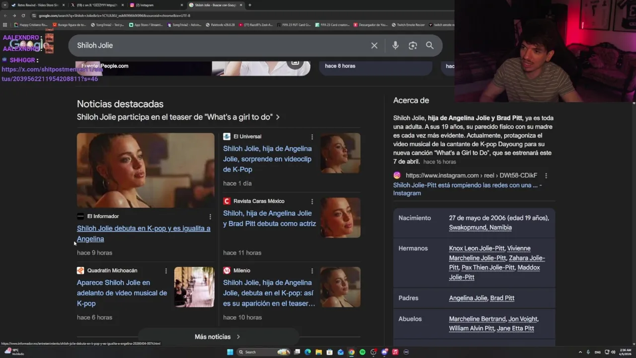
Task: Open more options for Instagram reel result
Action: pos(546,176)
